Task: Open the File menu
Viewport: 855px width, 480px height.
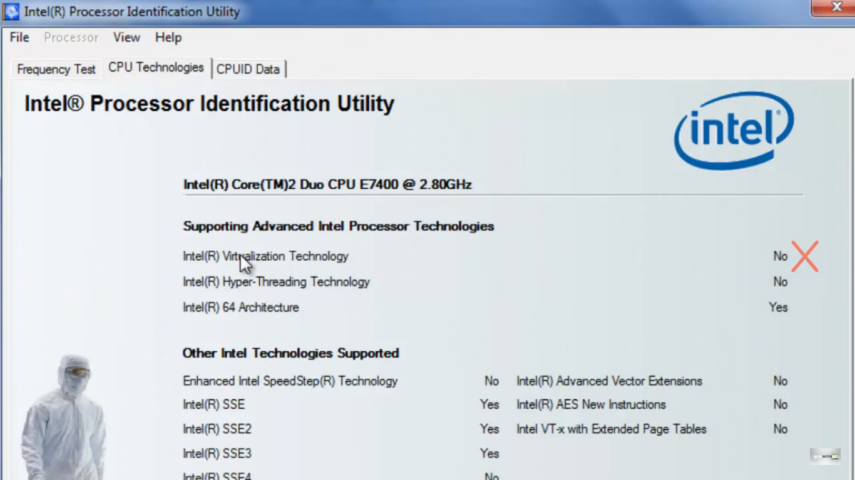Action: point(19,37)
